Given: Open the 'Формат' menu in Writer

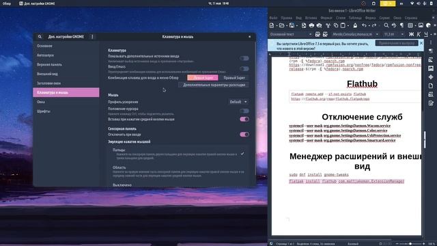Looking at the screenshot, I should 326,18.
